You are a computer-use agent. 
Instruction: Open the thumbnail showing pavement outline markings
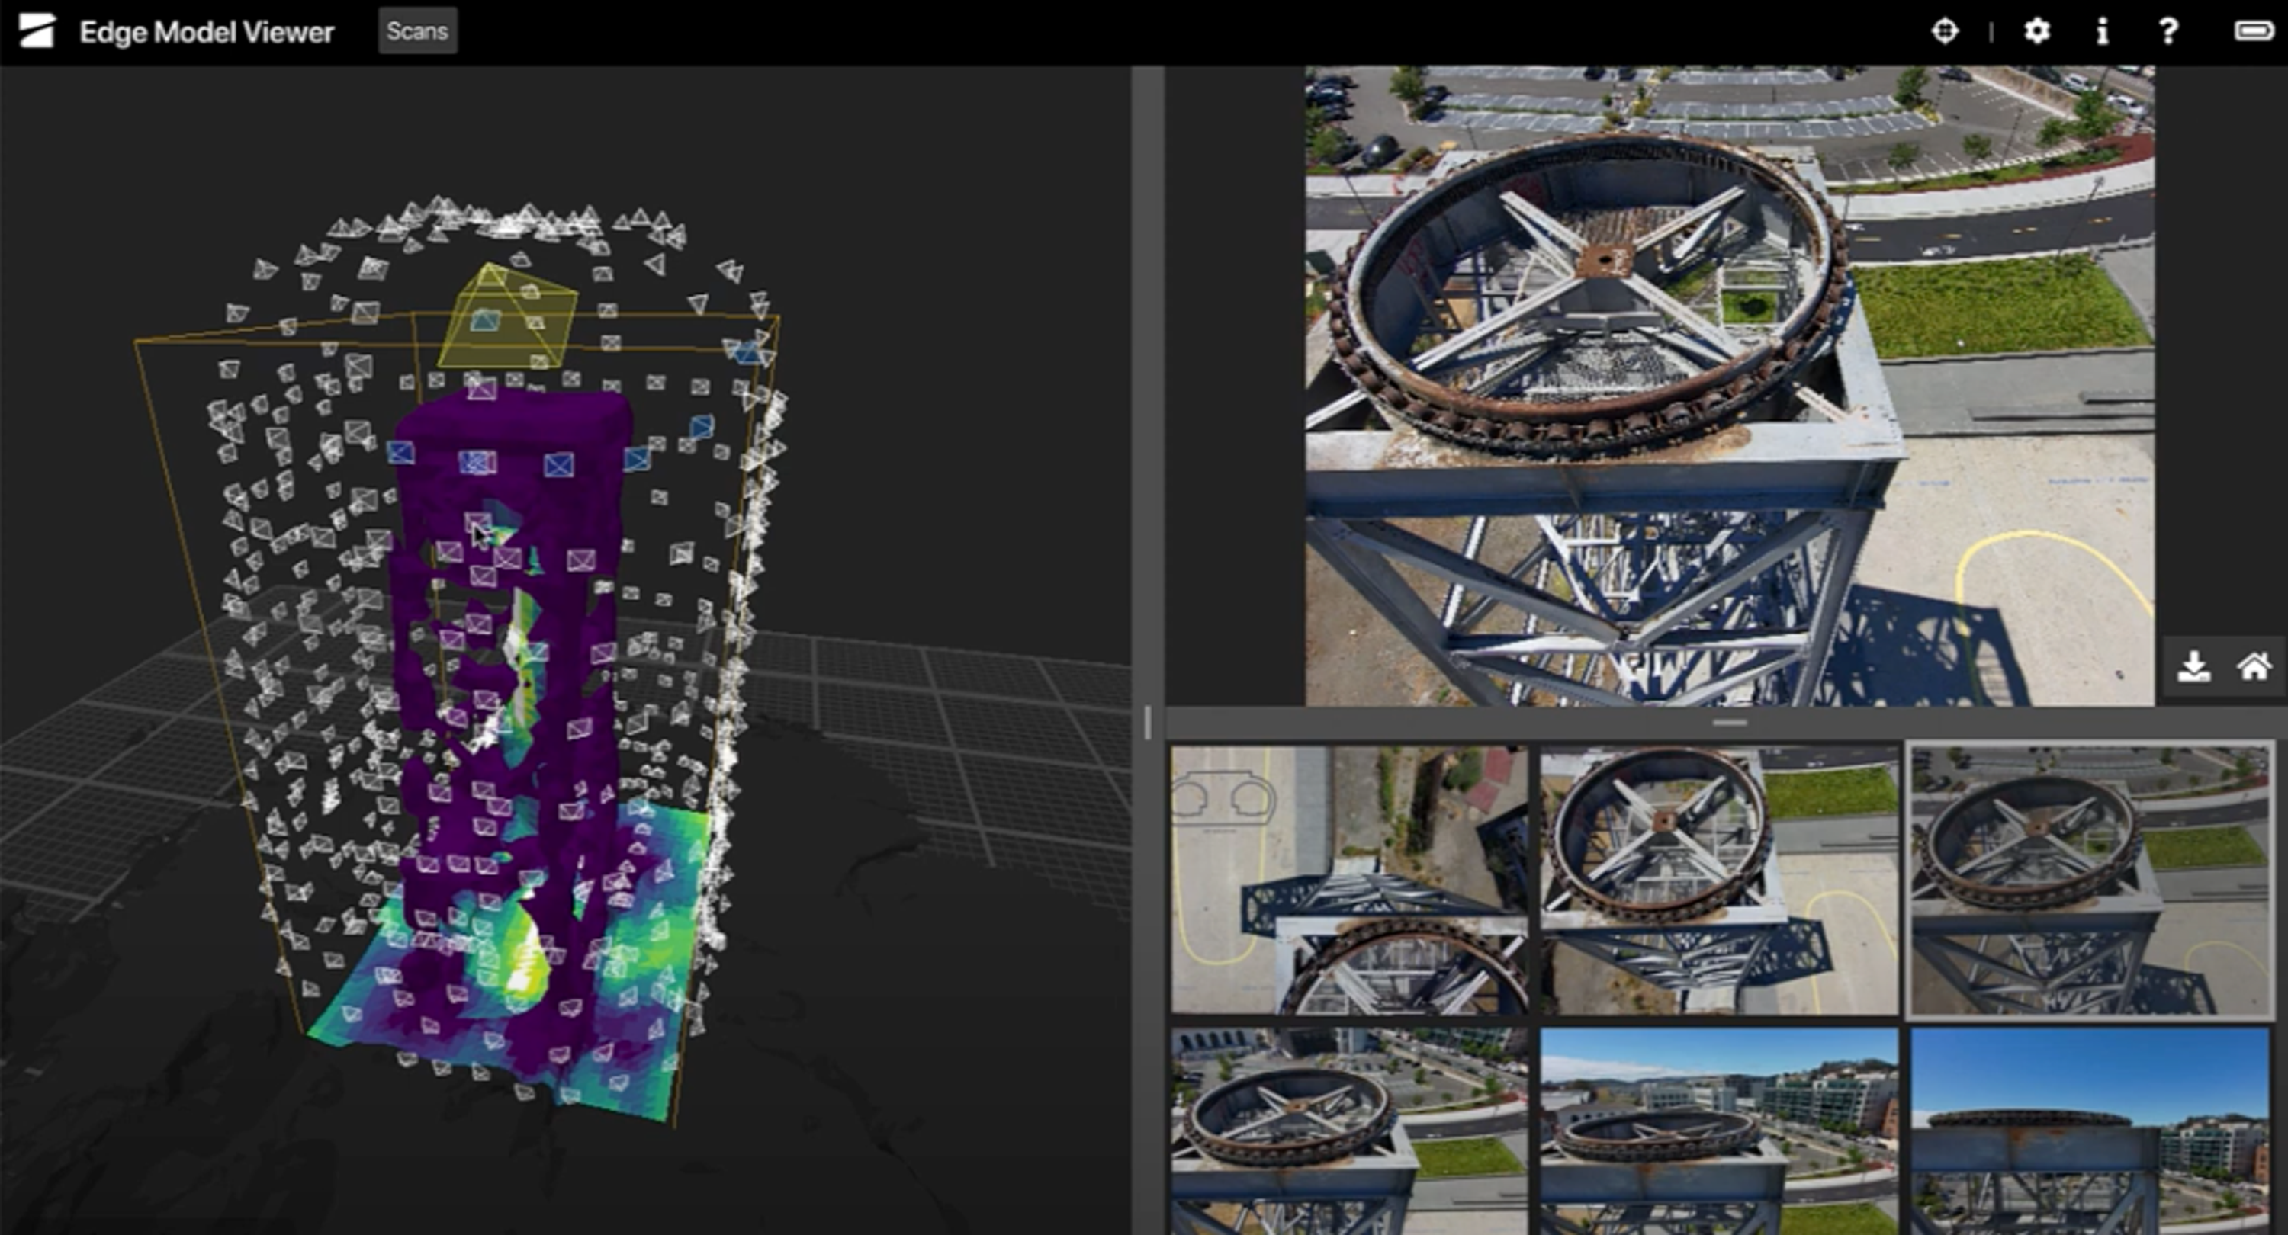pyautogui.click(x=1349, y=880)
